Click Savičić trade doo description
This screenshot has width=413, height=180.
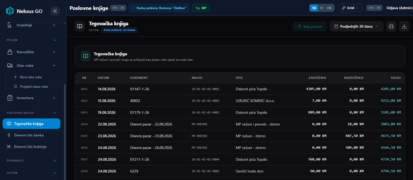pos(250,171)
